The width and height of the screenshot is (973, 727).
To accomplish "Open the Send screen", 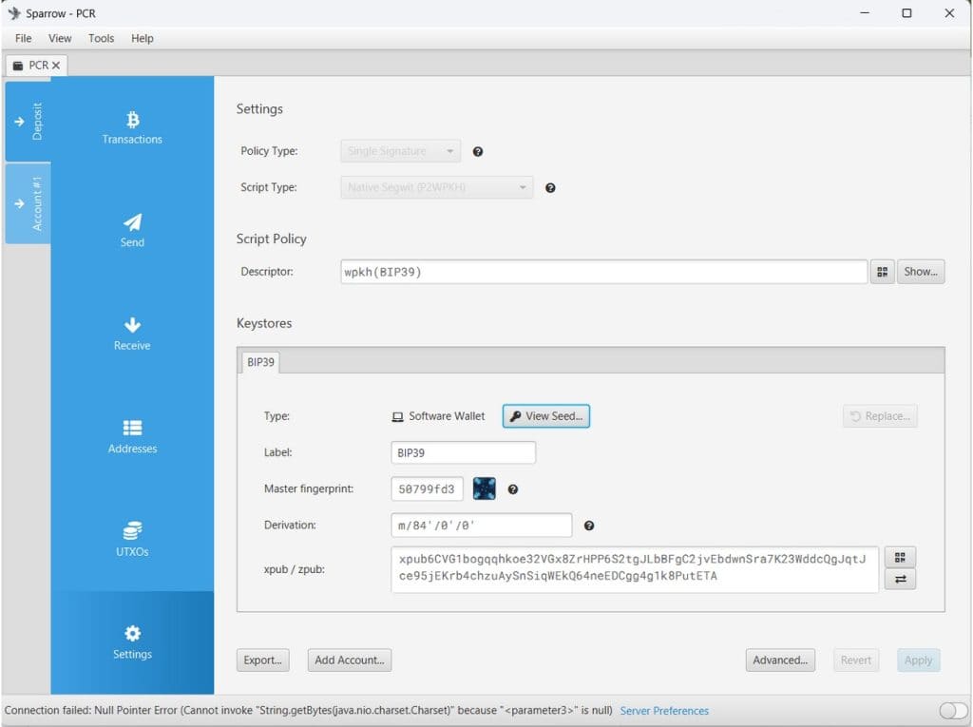I will [132, 232].
